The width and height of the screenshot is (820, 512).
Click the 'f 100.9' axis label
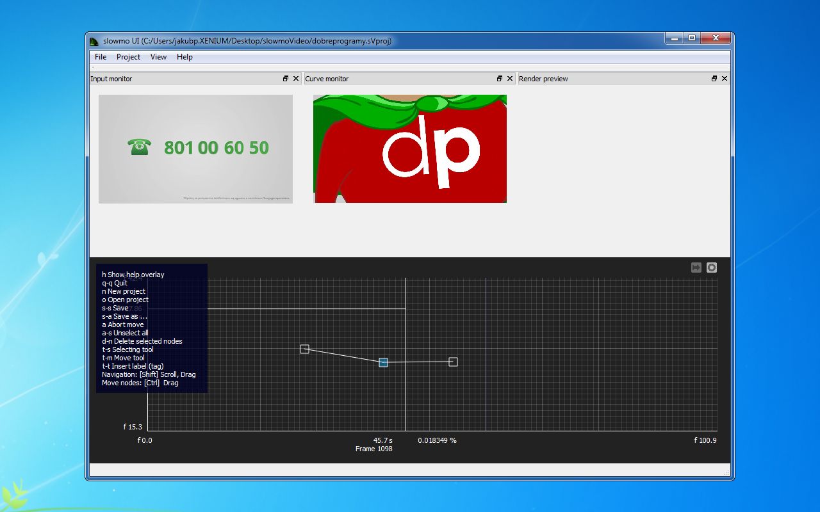705,440
